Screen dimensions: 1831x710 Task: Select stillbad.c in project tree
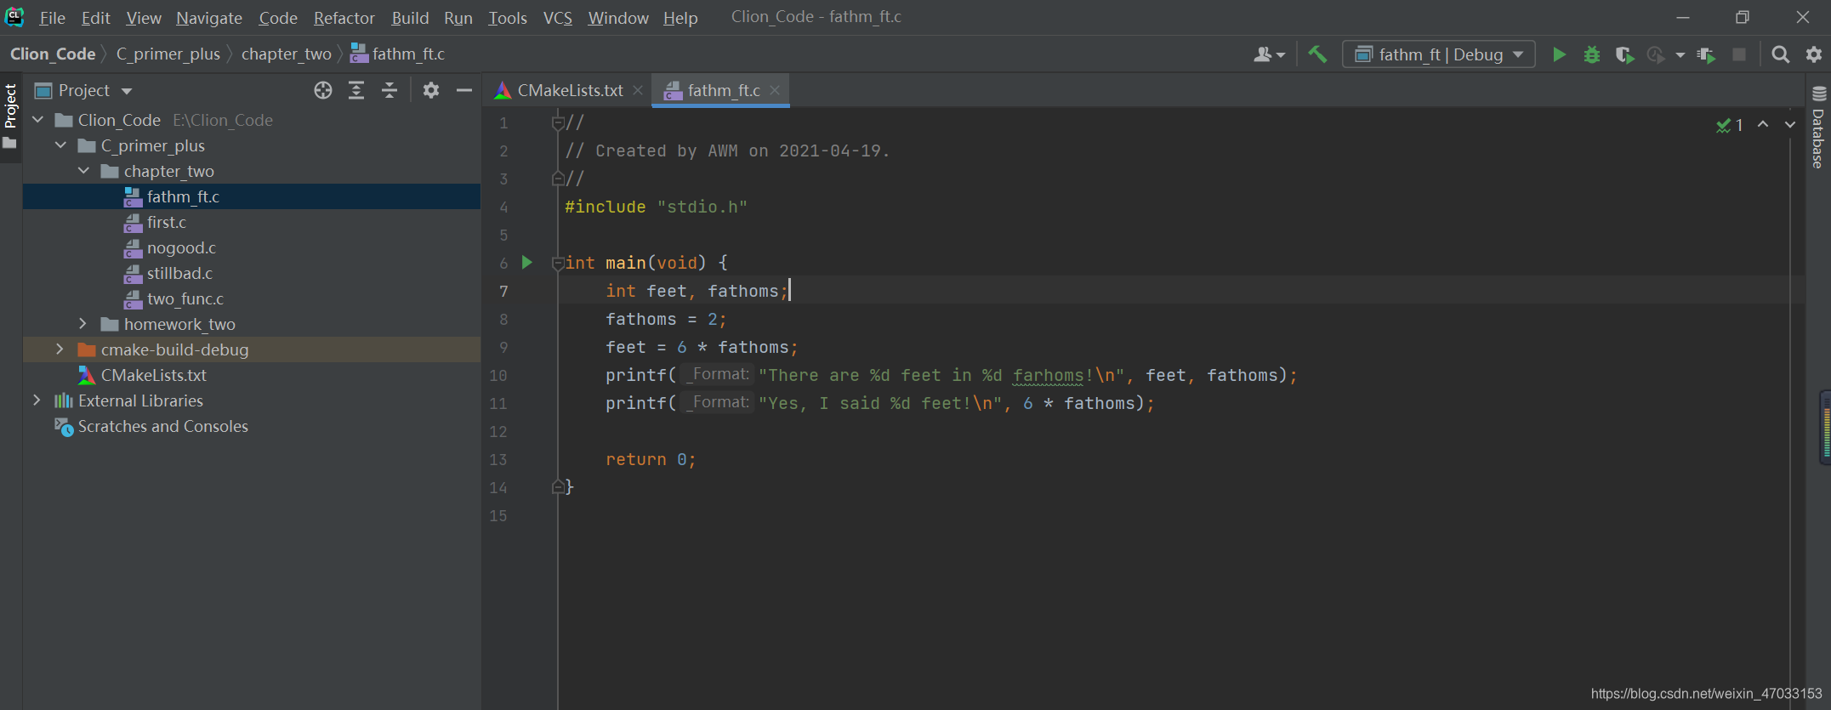[179, 273]
